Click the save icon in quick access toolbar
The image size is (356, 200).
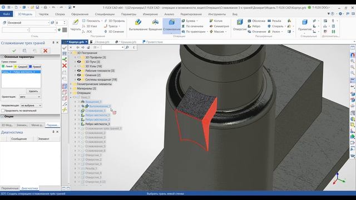coord(37,7)
